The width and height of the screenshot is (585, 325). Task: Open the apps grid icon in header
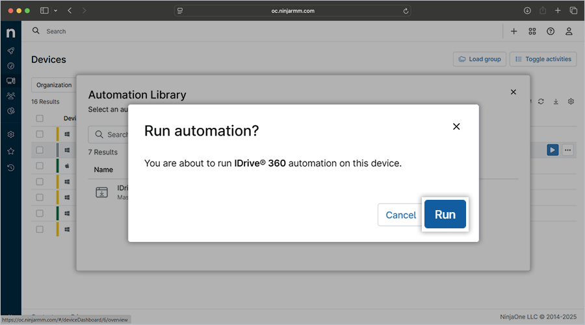(532, 31)
